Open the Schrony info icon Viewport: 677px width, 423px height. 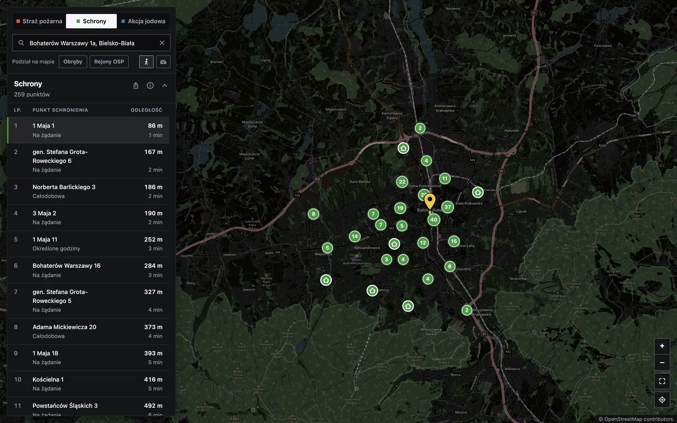150,85
